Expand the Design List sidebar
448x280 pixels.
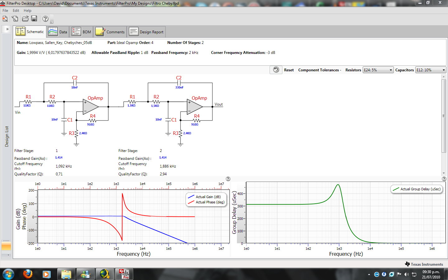7,29
